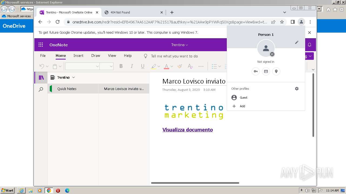Click the font color button
Screen dimensions: 346x194
(167, 66)
